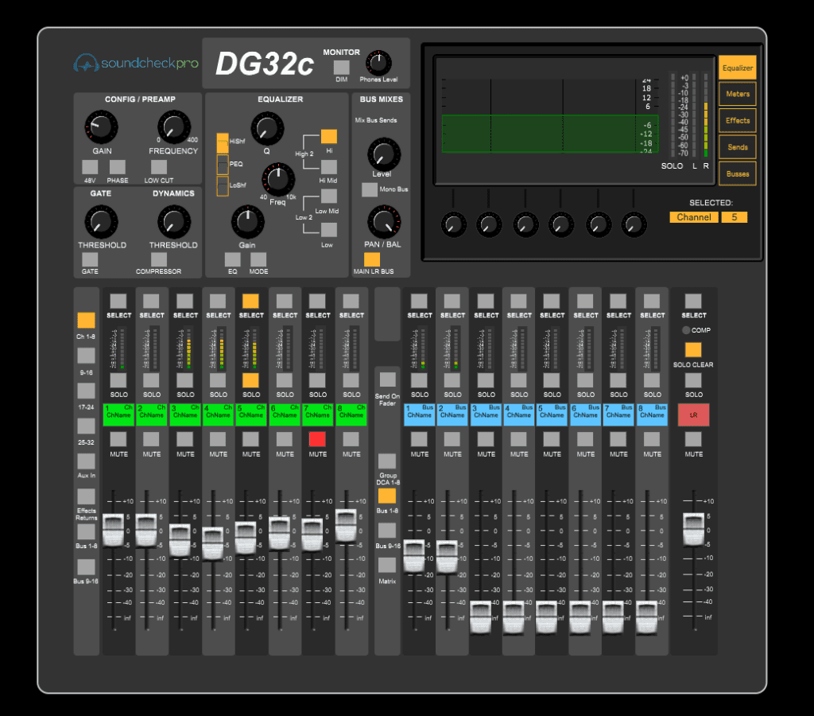Enable the GATE button
The height and width of the screenshot is (716, 814).
90,259
